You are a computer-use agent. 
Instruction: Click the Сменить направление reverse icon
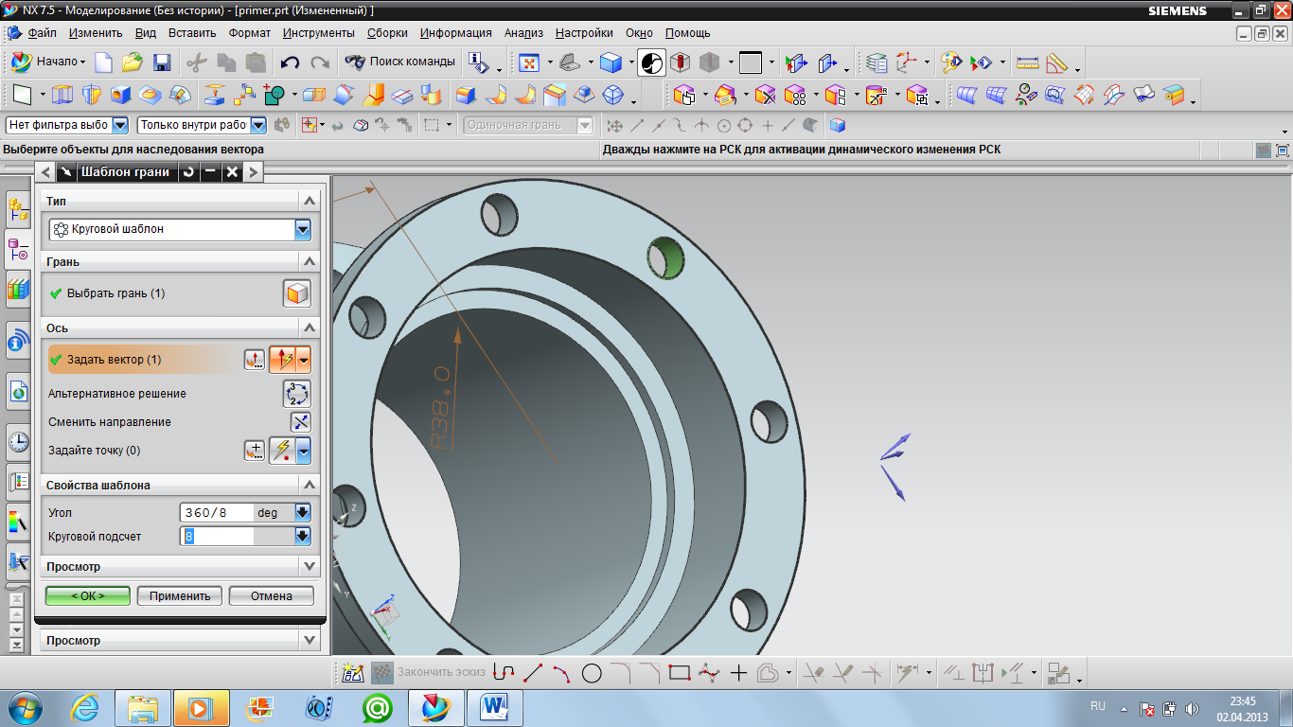[301, 422]
